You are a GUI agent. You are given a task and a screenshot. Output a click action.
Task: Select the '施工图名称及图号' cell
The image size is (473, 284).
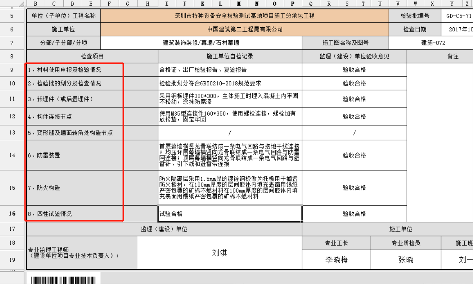coord(346,43)
